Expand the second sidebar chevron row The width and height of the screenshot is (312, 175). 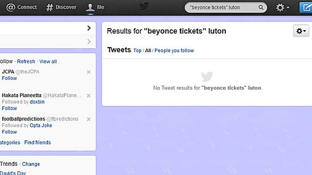point(48,42)
